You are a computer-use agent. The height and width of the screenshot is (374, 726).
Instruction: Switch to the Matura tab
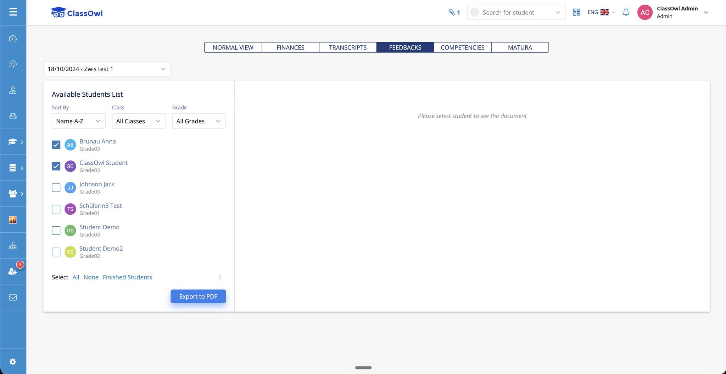pos(520,47)
